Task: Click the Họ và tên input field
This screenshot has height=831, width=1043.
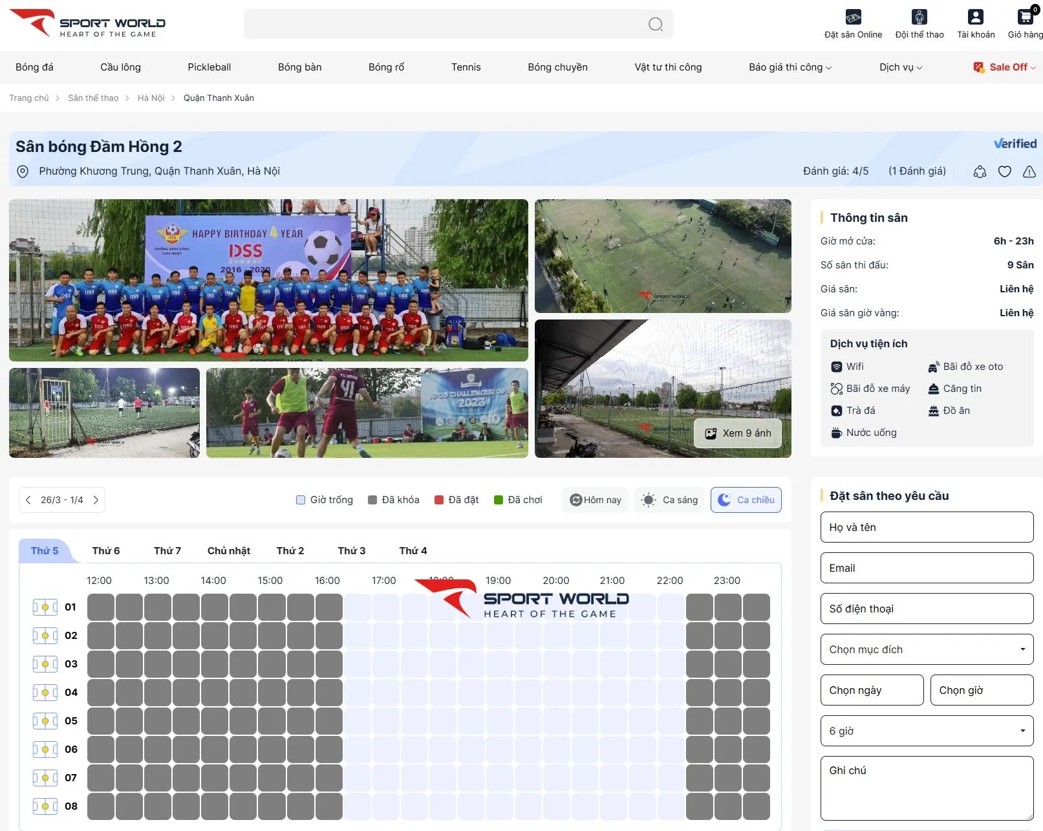Action: pyautogui.click(x=926, y=527)
